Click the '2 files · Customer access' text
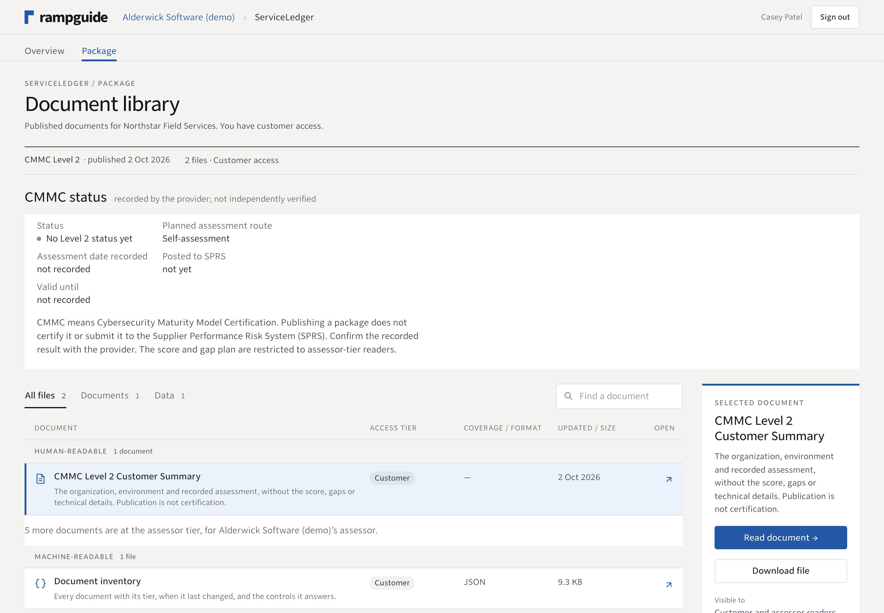884x613 pixels. click(x=231, y=160)
